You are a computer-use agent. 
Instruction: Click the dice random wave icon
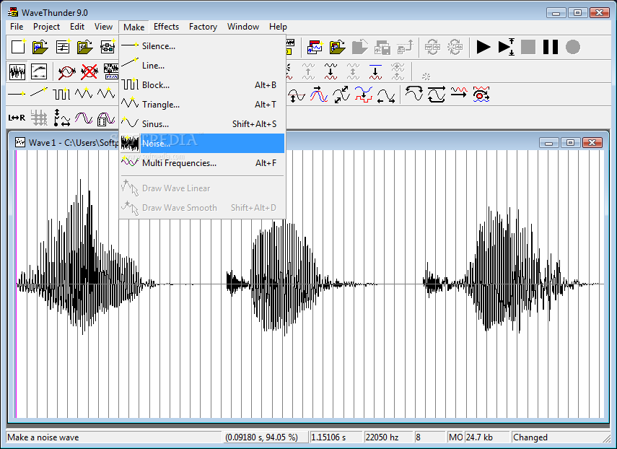(106, 118)
